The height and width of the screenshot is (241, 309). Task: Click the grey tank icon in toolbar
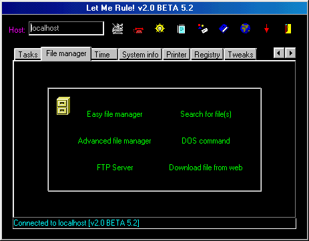coord(117,29)
